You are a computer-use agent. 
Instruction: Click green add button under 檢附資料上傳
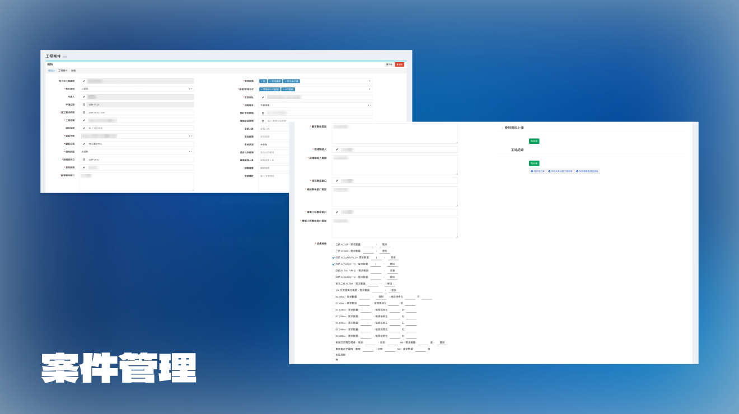534,141
